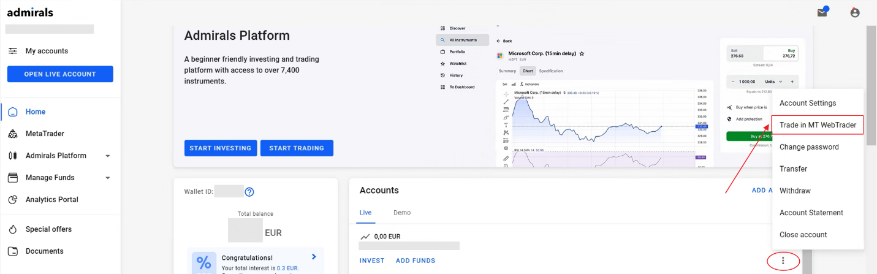
Task: Click the Wallet ID help question icon
Action: click(x=249, y=192)
